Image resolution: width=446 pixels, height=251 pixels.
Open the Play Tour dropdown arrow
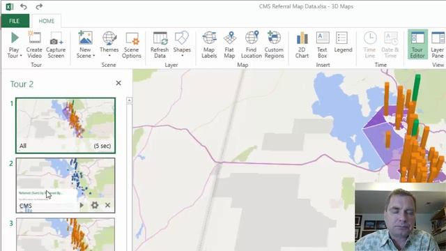coord(21,56)
